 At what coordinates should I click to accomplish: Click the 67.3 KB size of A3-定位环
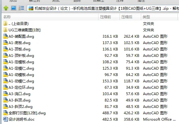point(111,87)
